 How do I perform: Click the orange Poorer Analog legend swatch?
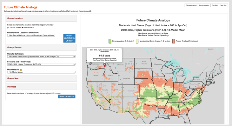click(x=174, y=41)
